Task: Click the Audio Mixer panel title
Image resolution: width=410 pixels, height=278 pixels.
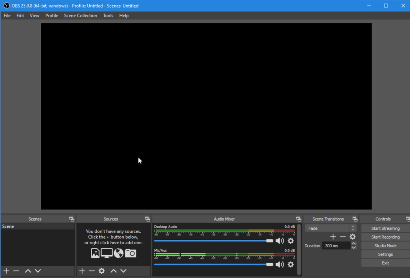Action: tap(224, 219)
